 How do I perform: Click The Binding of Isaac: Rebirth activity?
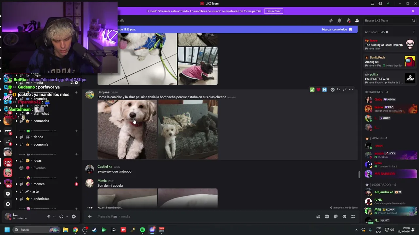(x=390, y=44)
